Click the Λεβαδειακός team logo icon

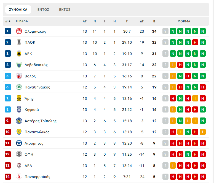pos(19,65)
